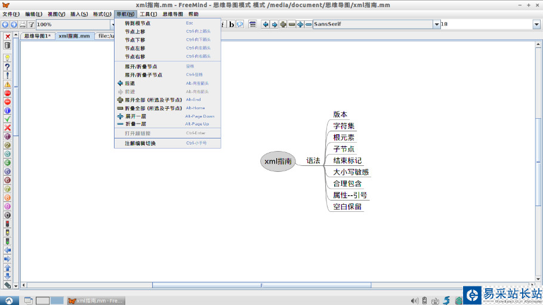Add the blue left arrow icon in the left toolbar
This screenshot has width=543, height=305.
click(7, 250)
